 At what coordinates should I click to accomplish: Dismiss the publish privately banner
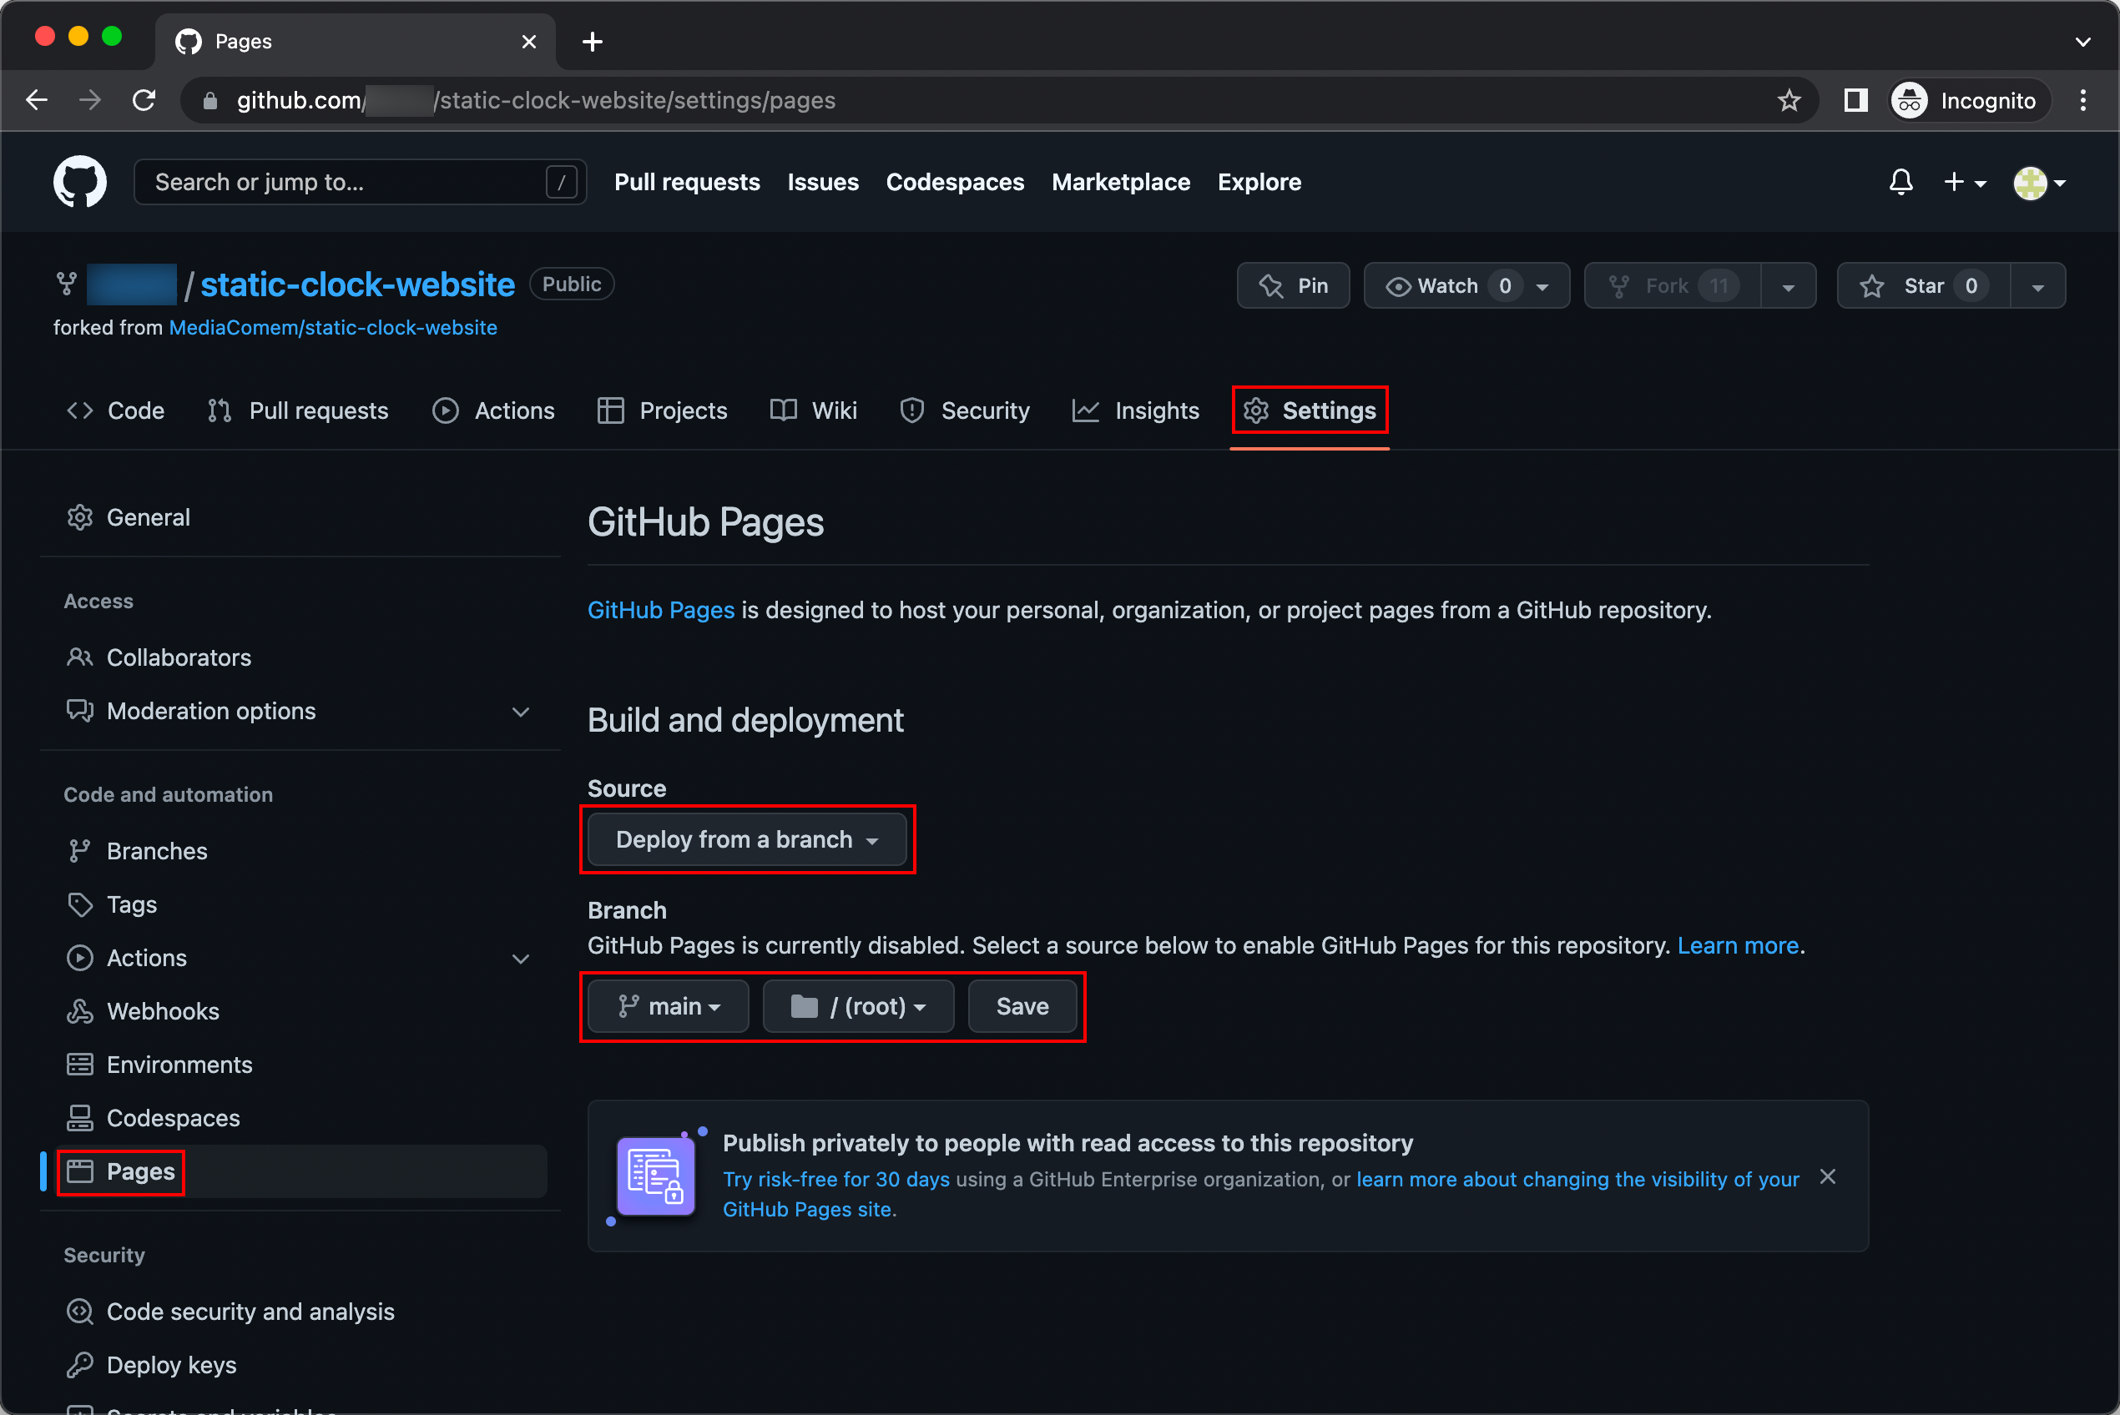(x=1828, y=1176)
